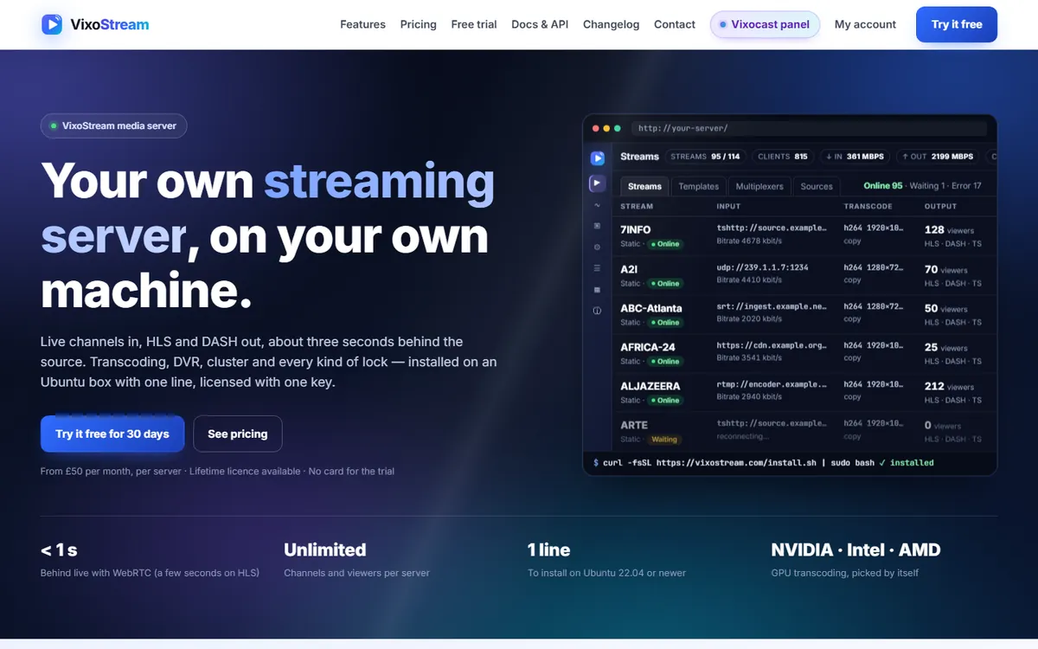Click the STREAMS 95 / 114 stat pill
The height and width of the screenshot is (649, 1038).
(x=705, y=157)
